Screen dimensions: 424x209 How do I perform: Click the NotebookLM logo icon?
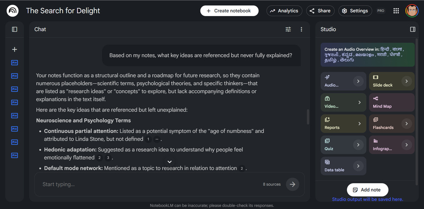pyautogui.click(x=12, y=11)
